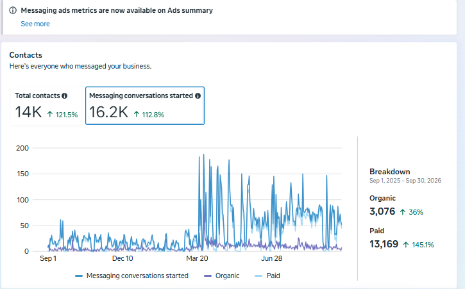Click the 150 y-axis label

23,174
